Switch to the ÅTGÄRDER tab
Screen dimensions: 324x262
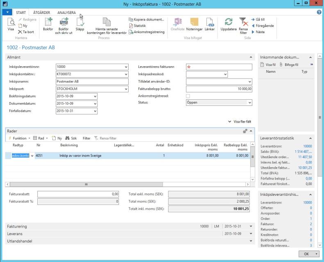click(41, 13)
